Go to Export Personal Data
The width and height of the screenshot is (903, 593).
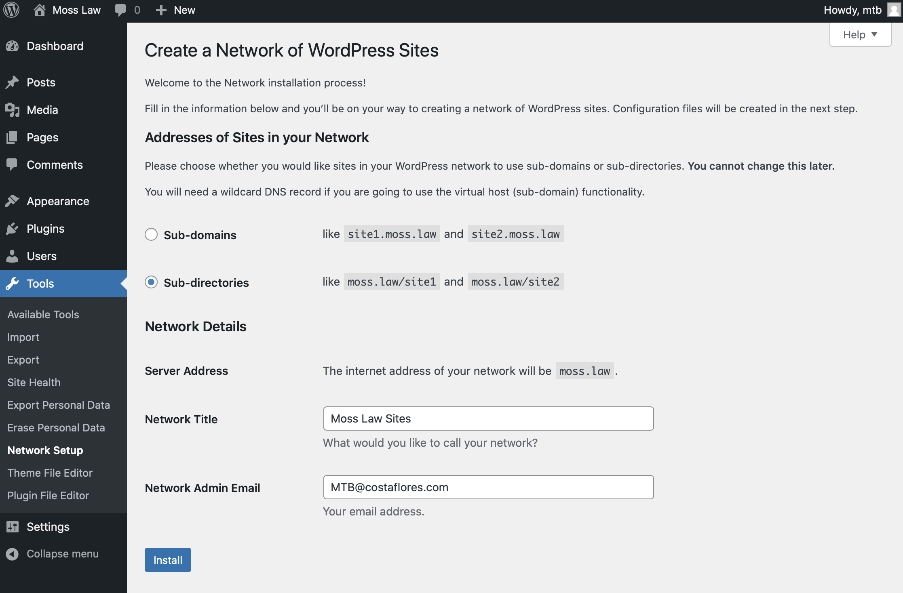59,405
